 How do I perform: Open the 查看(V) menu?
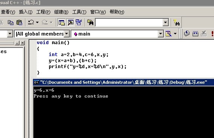[8, 12]
